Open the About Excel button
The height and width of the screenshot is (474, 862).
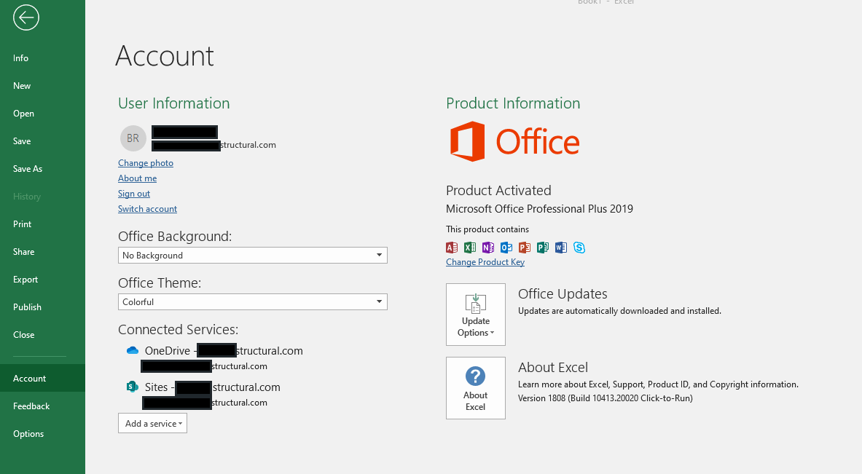[476, 388]
